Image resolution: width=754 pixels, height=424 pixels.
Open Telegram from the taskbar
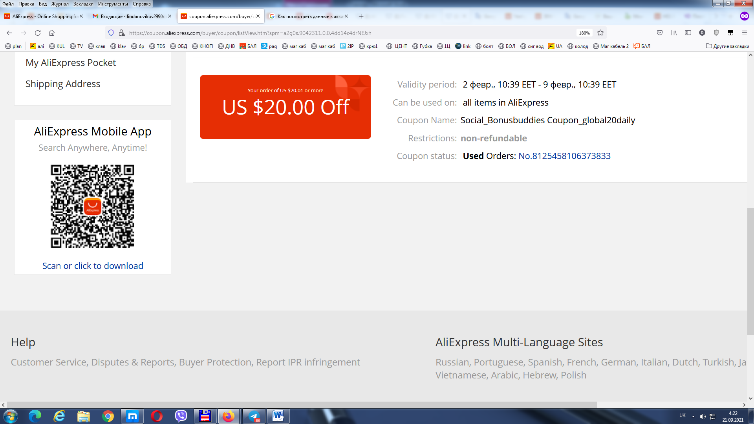(254, 416)
